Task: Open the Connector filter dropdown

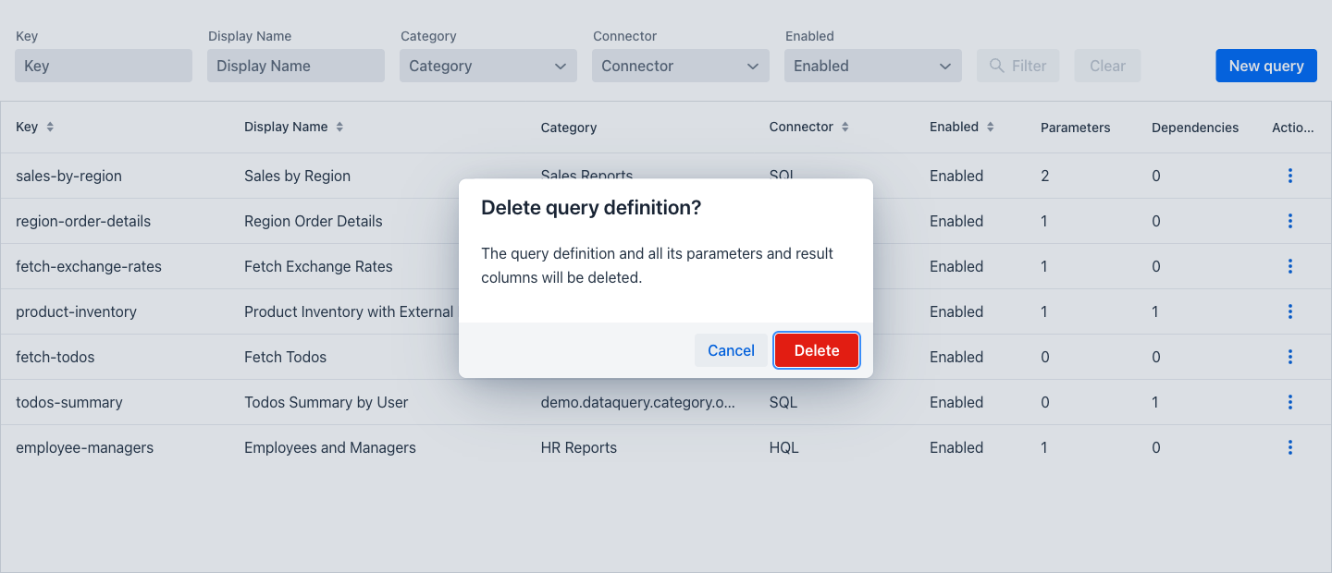Action: point(681,66)
